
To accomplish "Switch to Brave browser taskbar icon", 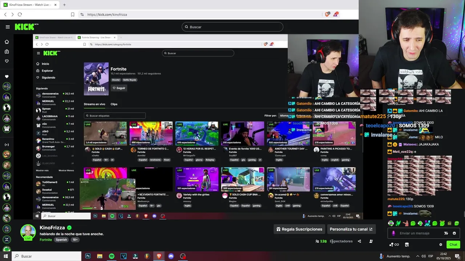I will point(159,256).
